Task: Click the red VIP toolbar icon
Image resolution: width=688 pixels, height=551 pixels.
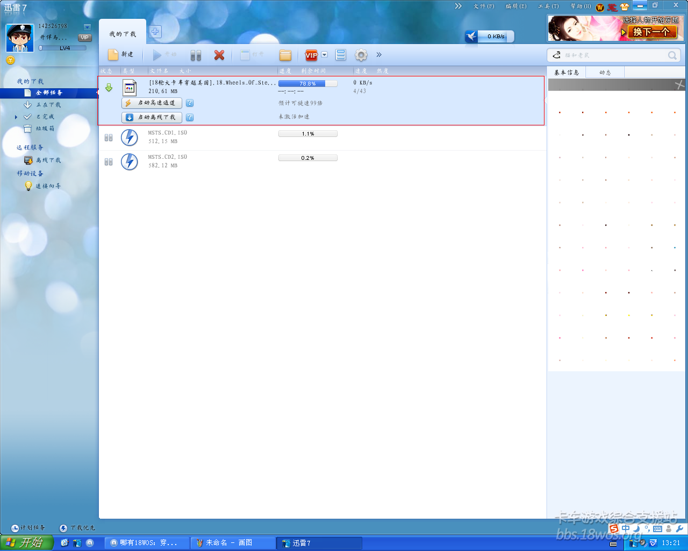Action: pyautogui.click(x=311, y=55)
